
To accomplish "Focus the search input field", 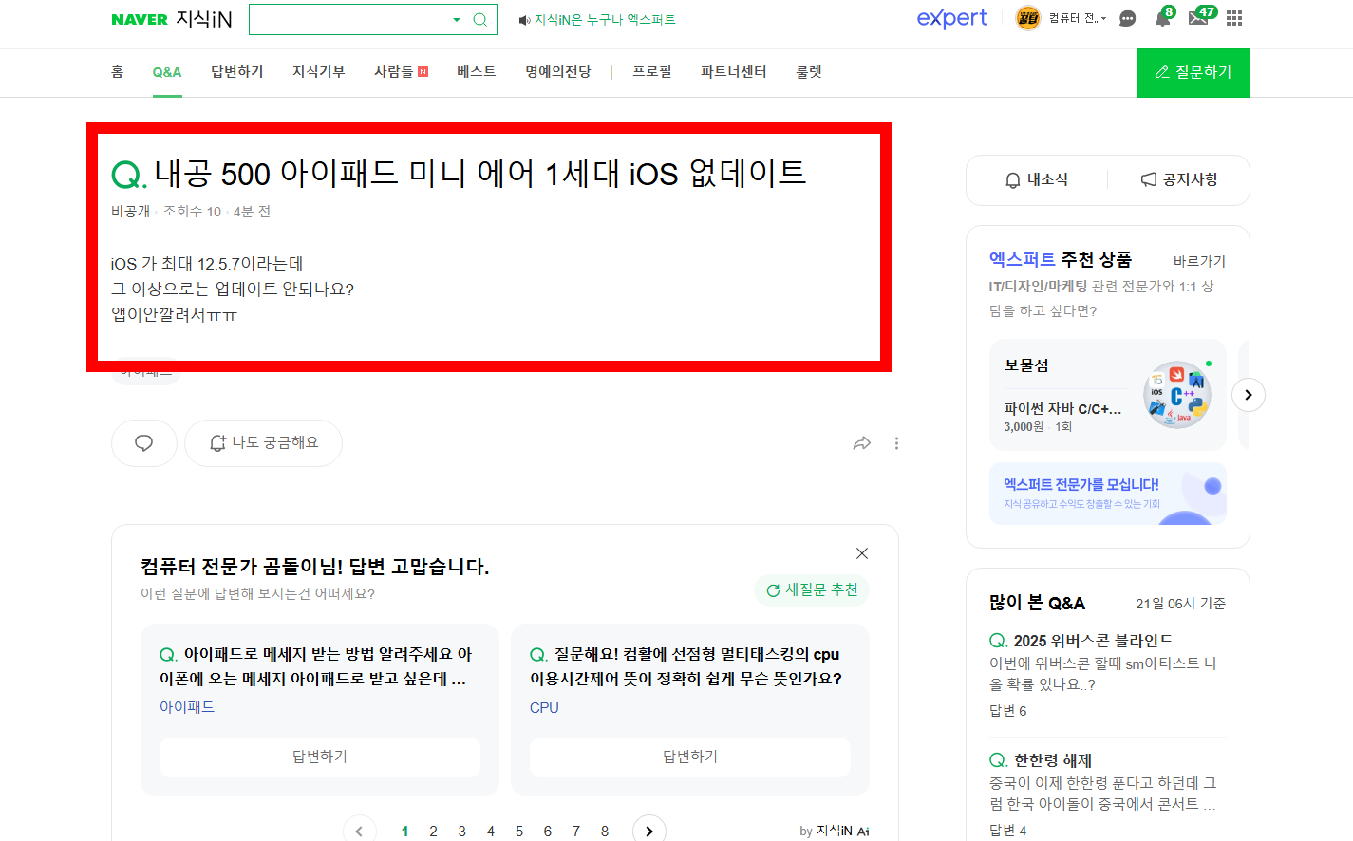I will point(348,19).
